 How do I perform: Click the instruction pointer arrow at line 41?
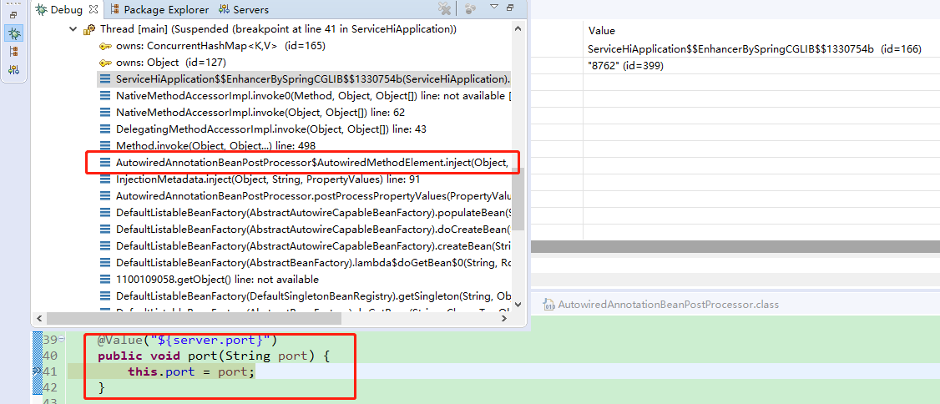tap(37, 371)
